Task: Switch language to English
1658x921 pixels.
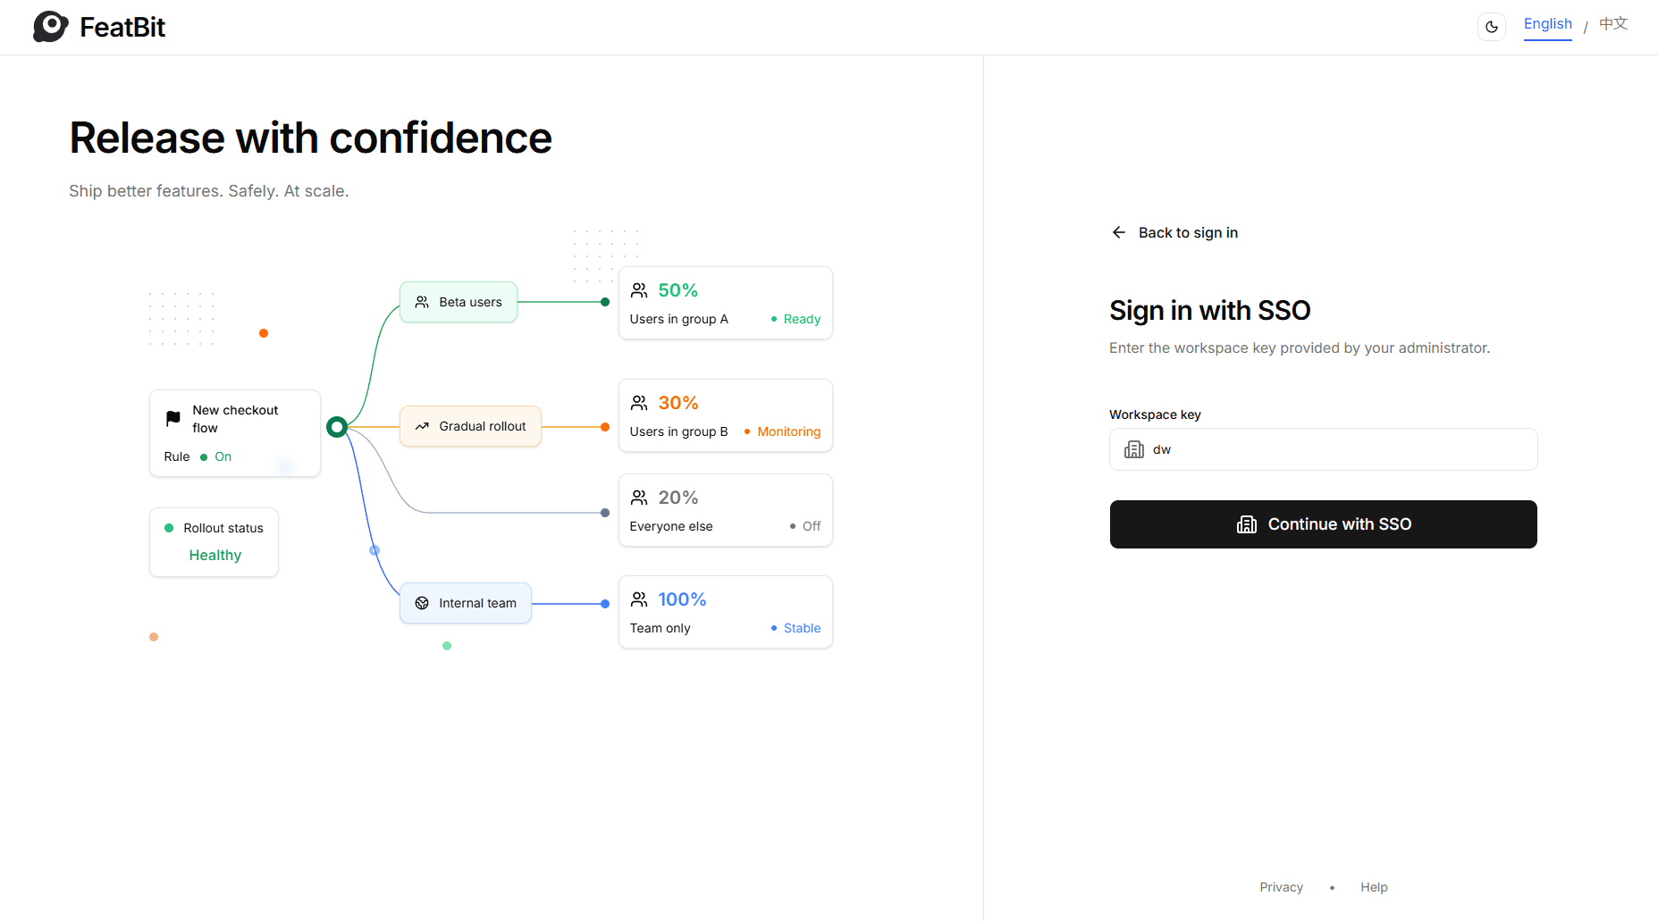Action: tap(1548, 24)
